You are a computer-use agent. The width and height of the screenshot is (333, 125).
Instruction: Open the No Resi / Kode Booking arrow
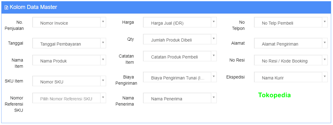click(x=325, y=59)
